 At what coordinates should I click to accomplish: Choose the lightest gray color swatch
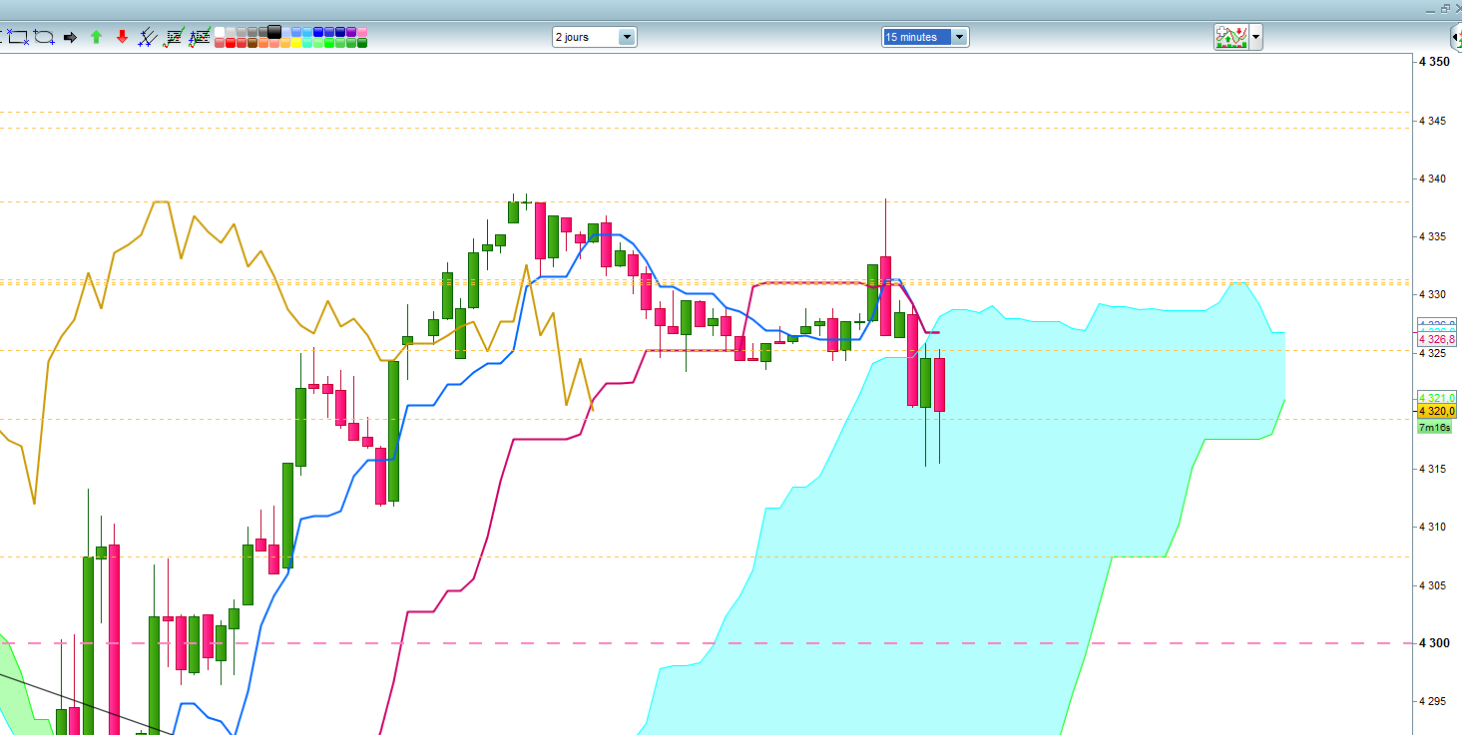pos(231,32)
